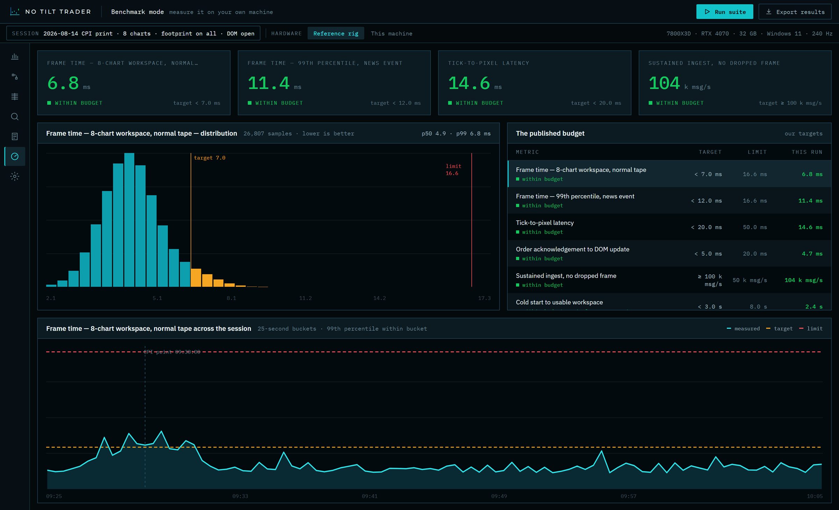
Task: Open the session selector for CPI print
Action: [x=133, y=33]
